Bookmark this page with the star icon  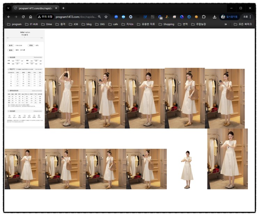pos(106,17)
